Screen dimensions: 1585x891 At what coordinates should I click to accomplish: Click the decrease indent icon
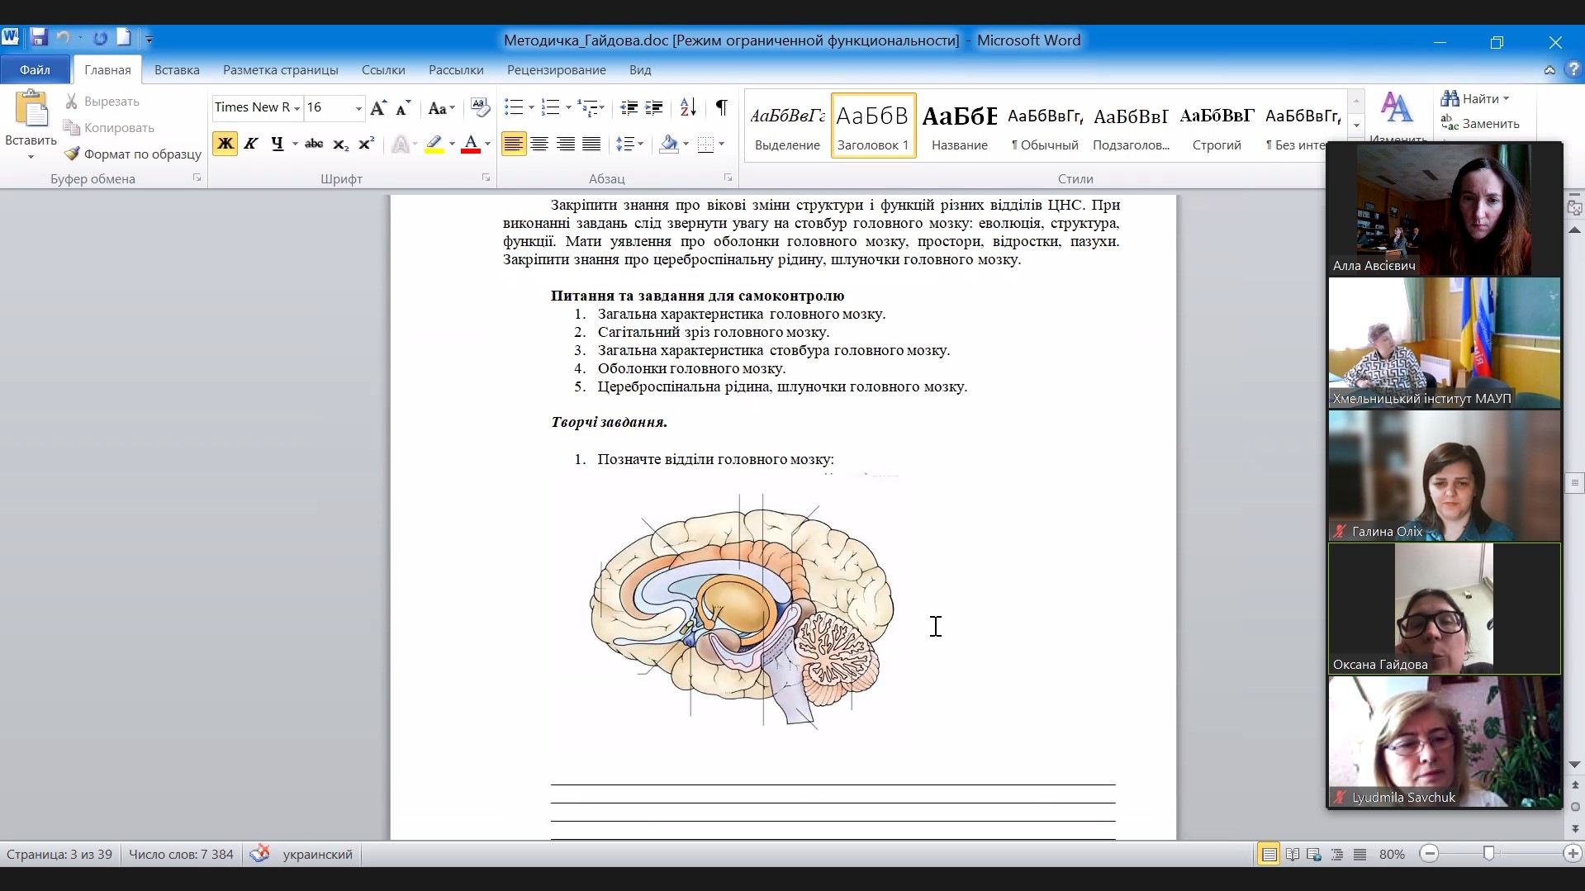point(629,107)
